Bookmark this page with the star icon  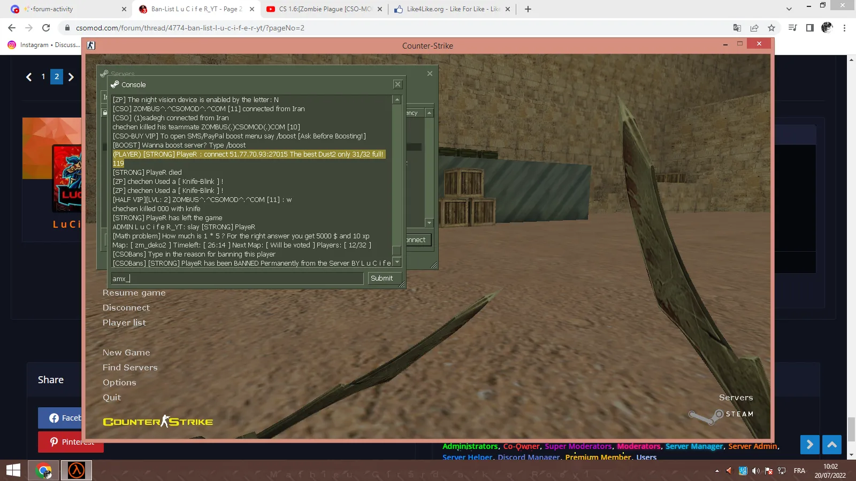(771, 28)
